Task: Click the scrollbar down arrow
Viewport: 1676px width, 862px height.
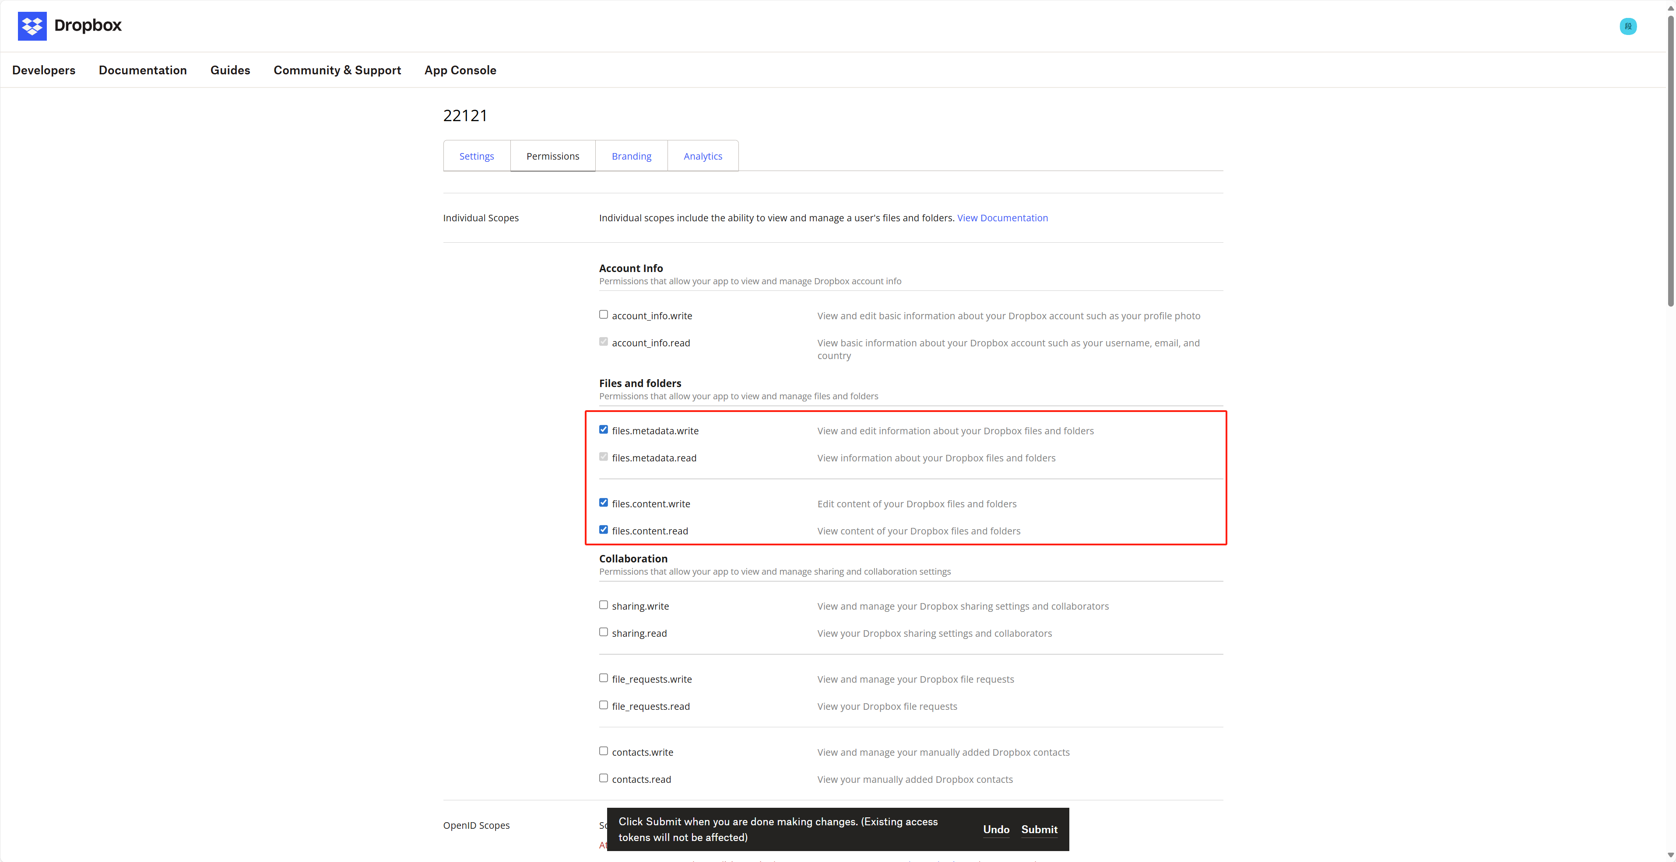Action: 1670,855
